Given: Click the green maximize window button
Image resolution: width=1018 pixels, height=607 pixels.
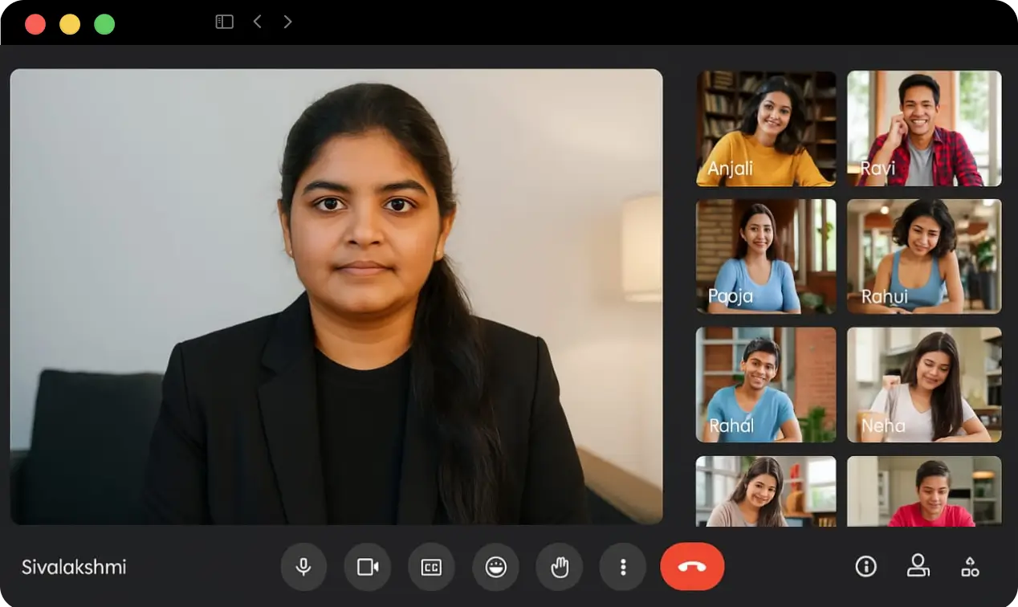Looking at the screenshot, I should (x=104, y=24).
